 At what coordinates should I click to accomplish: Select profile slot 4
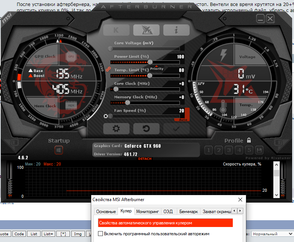(x=239, y=150)
